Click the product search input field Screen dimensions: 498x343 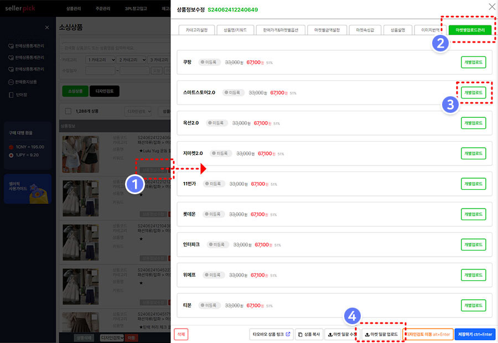(x=115, y=47)
